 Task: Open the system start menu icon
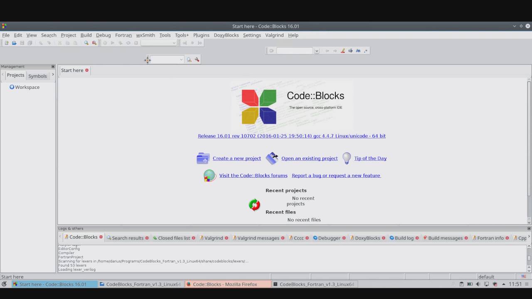pyautogui.click(x=4, y=284)
